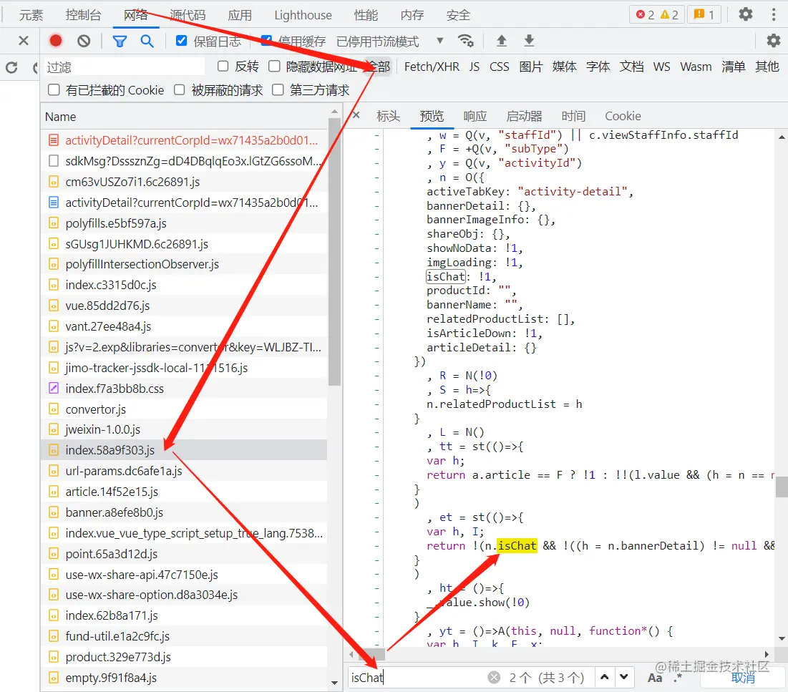788x692 pixels.
Task: Close the request details panel
Action: point(356,115)
